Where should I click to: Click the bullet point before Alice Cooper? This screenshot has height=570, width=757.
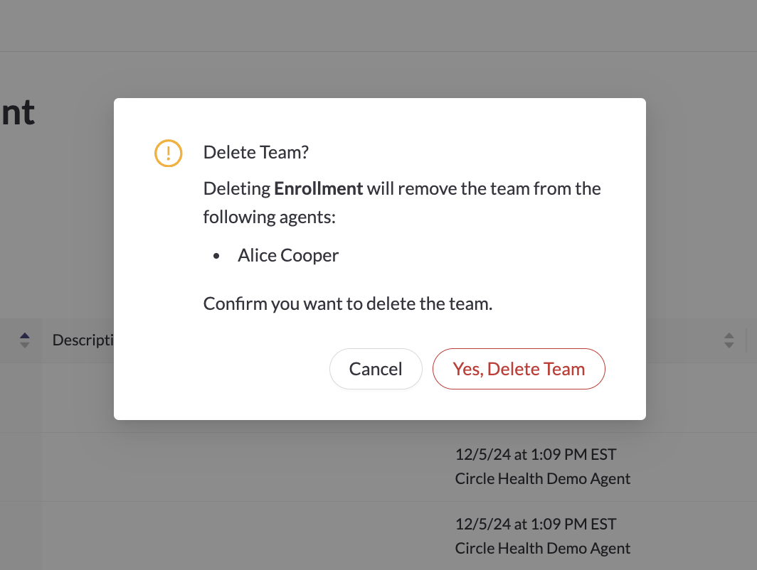pos(217,256)
